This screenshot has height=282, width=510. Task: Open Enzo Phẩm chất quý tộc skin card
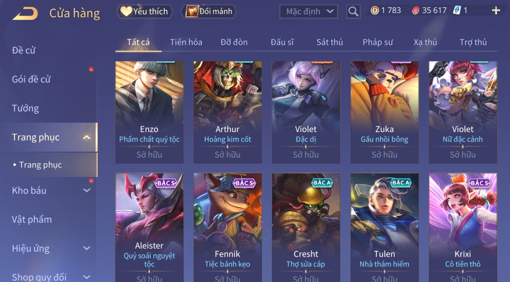click(149, 112)
